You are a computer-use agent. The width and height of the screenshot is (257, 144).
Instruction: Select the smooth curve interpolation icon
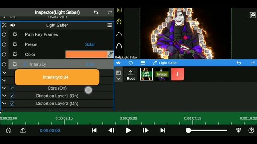119,46
